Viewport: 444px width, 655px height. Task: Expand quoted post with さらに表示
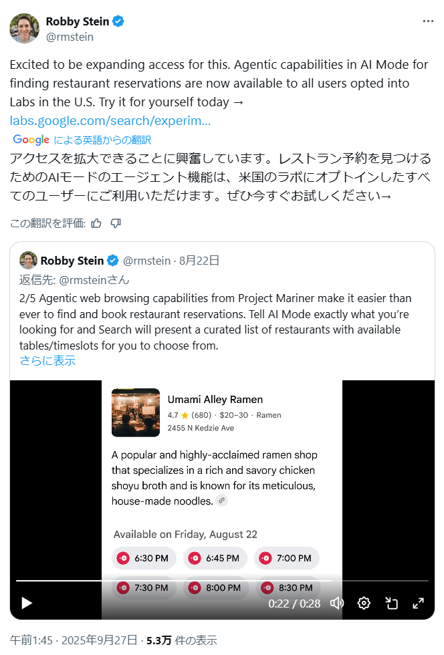(x=47, y=361)
